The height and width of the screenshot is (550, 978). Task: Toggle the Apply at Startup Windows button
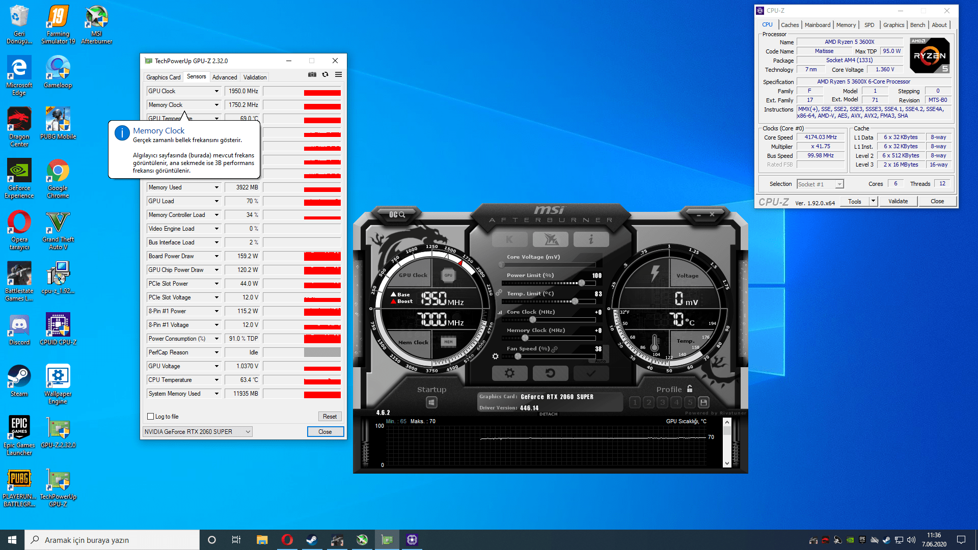click(x=431, y=402)
